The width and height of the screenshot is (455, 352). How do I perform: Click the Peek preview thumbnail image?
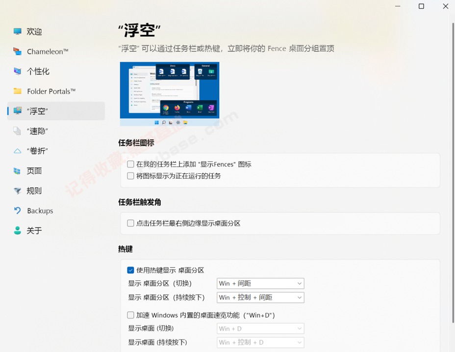click(169, 94)
